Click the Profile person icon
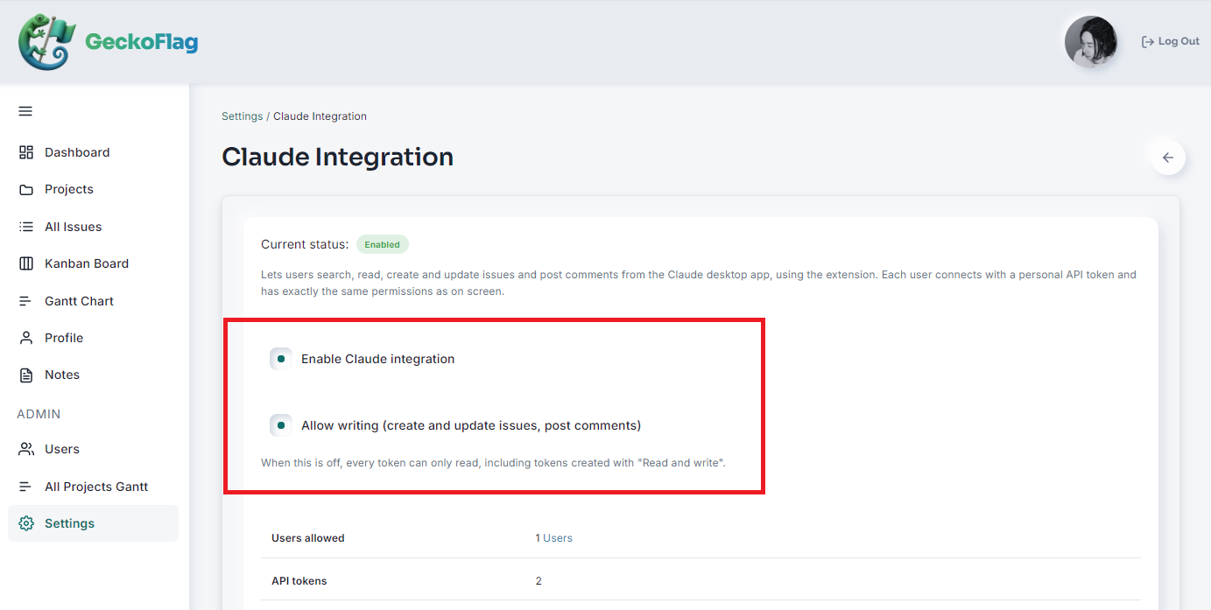The width and height of the screenshot is (1211, 610). click(26, 338)
